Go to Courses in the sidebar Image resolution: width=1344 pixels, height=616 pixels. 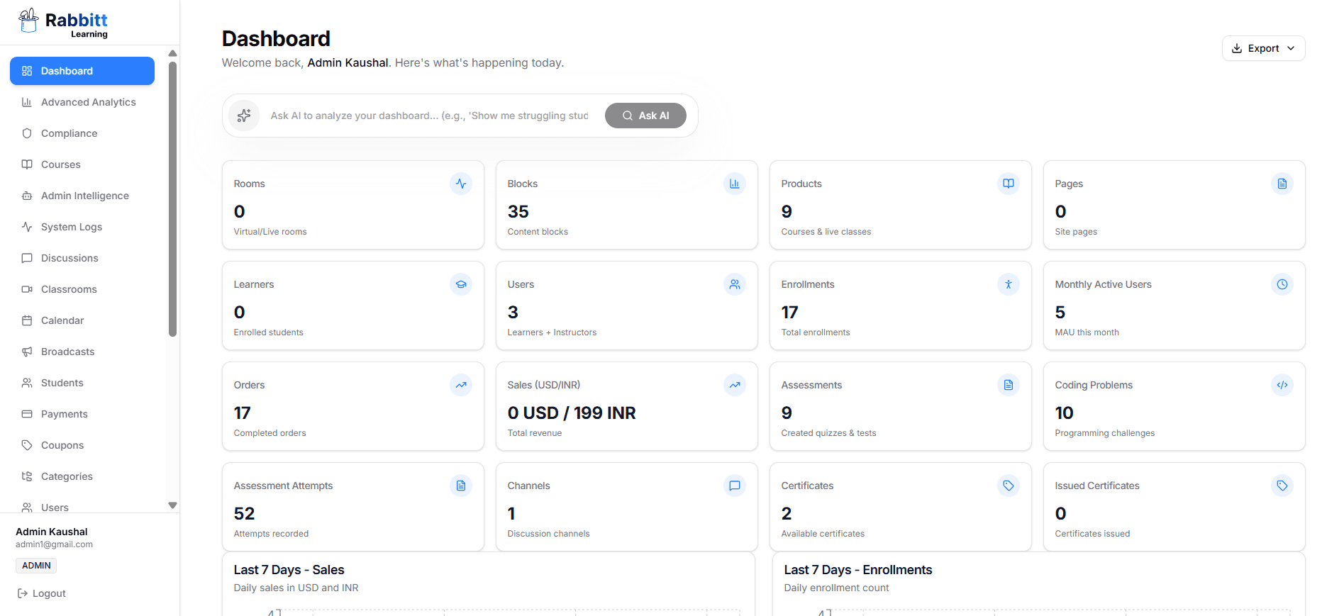point(82,164)
